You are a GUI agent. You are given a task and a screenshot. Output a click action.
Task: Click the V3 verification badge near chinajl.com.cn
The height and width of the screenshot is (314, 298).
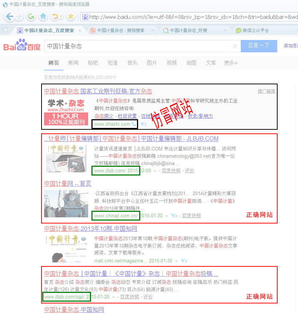point(174,216)
